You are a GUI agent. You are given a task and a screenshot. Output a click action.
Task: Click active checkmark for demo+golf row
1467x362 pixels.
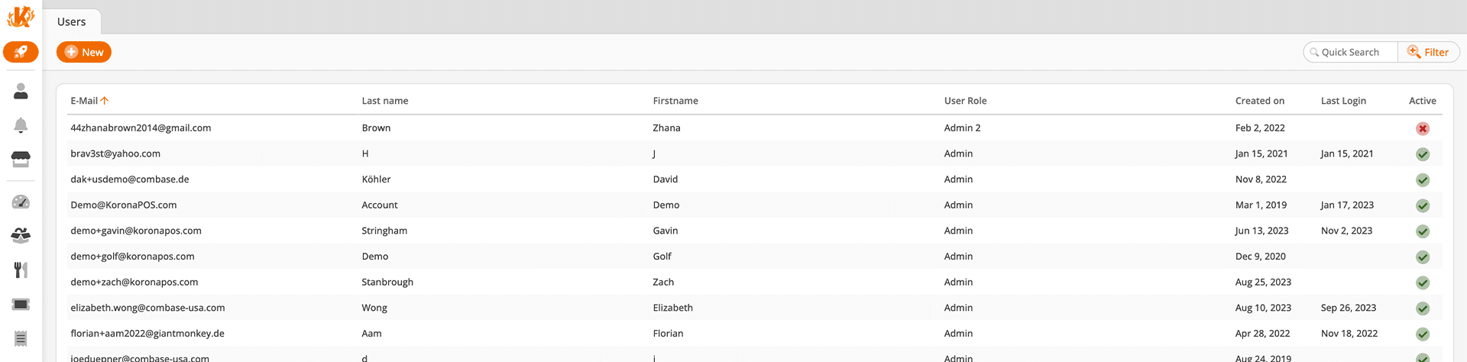click(x=1423, y=257)
